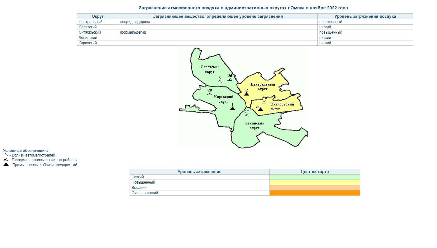Click Промышленные вблизи предприятий legend text
Image resolution: width=437 pixels, height=248 pixels.
pyautogui.click(x=45, y=165)
